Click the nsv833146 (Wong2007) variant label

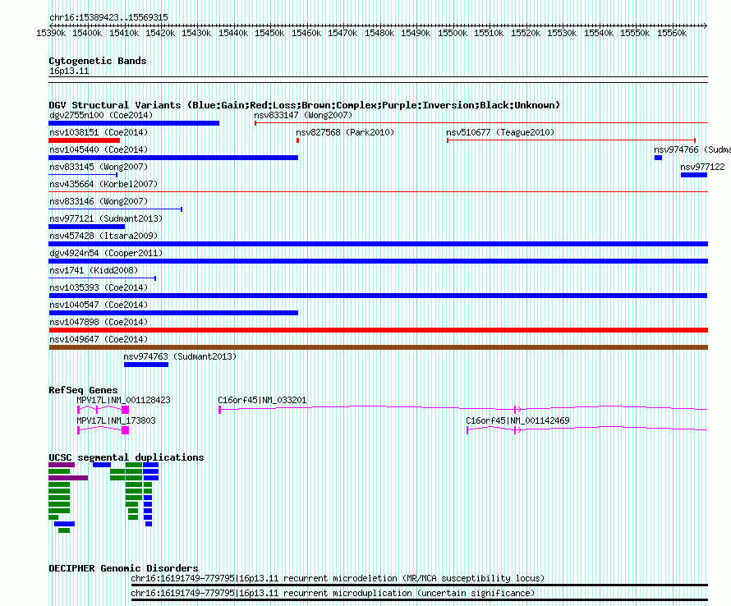99,201
